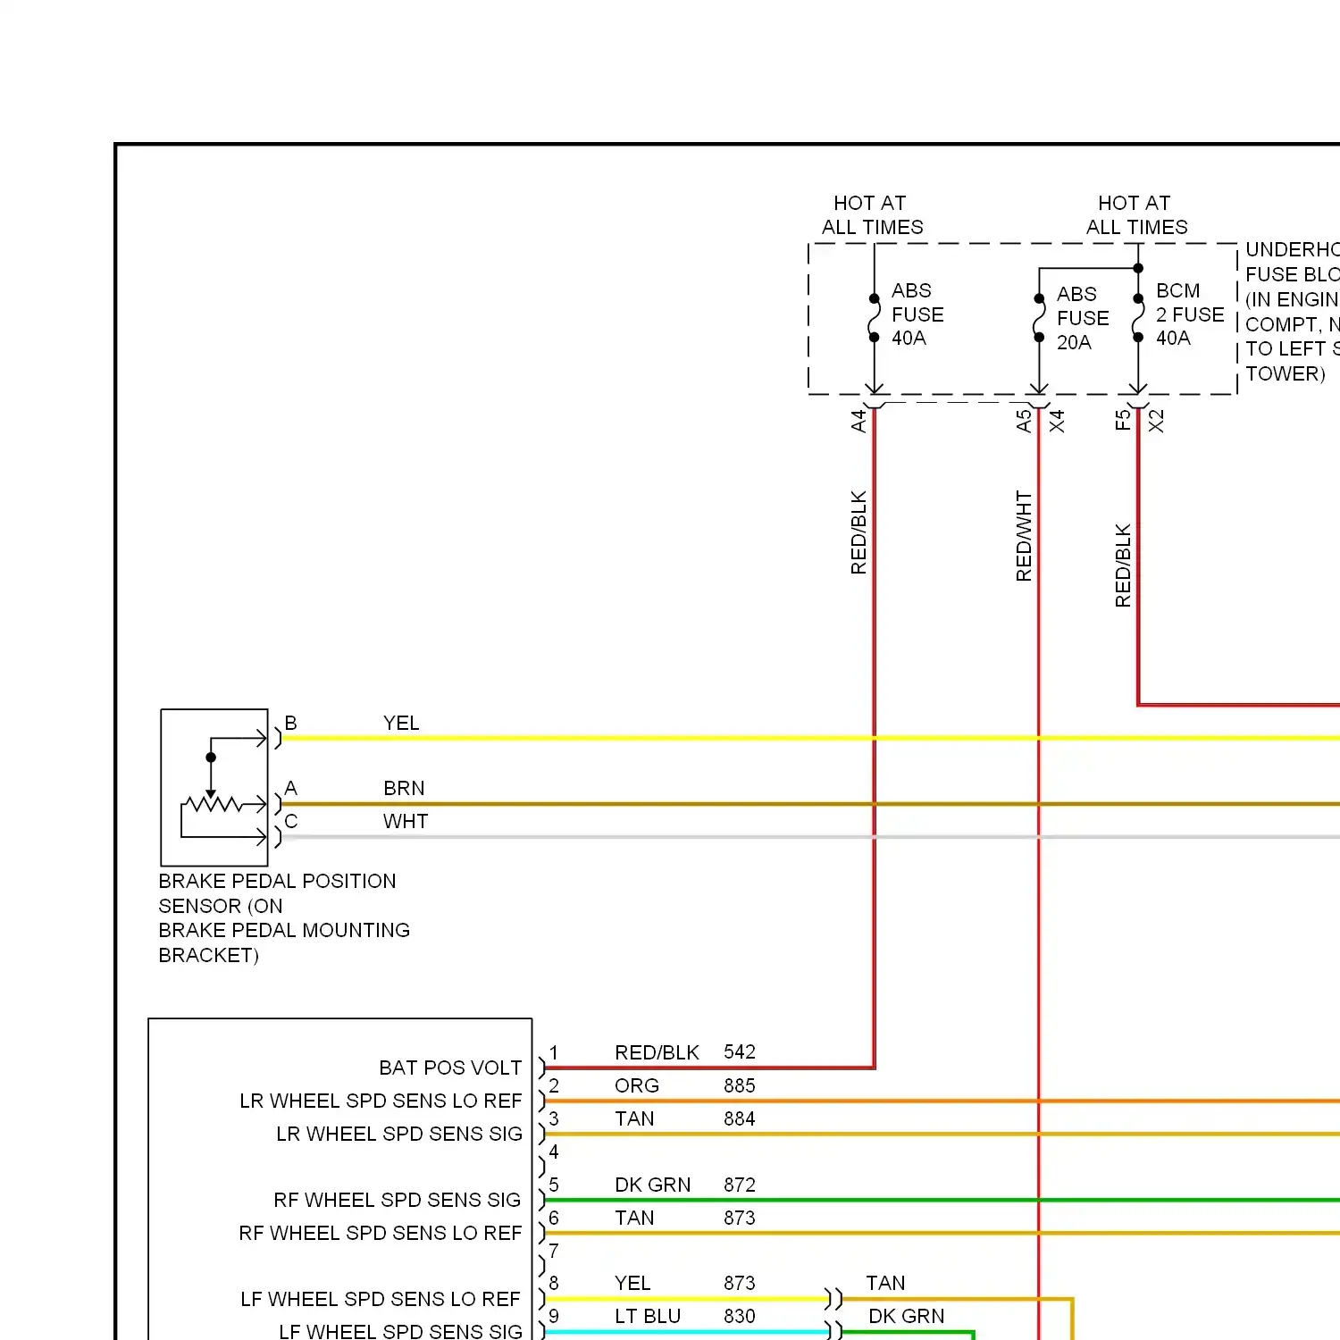
Task: Click YEL color label at pin 8
Action: tap(632, 1283)
